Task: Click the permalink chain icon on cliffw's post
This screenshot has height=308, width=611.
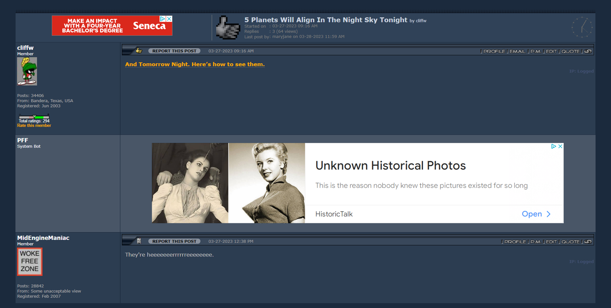Action: tap(588, 51)
